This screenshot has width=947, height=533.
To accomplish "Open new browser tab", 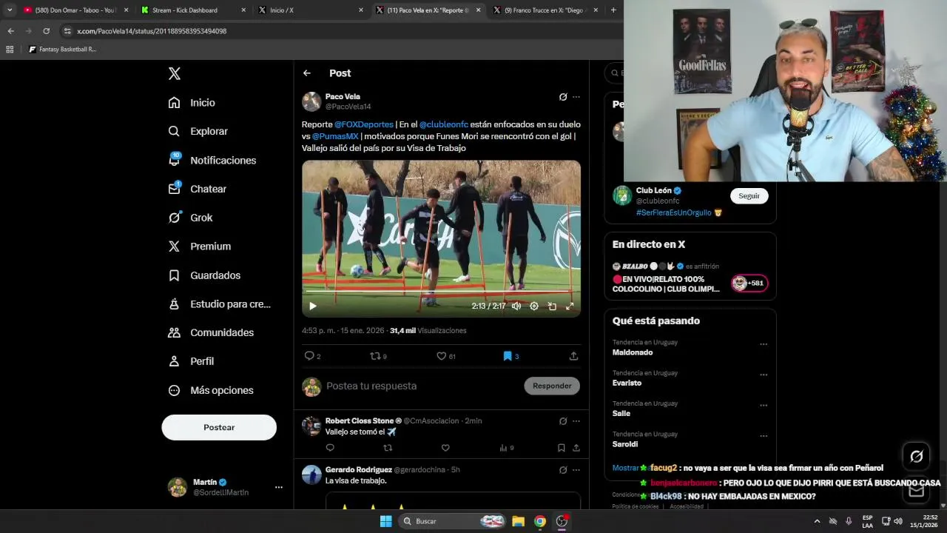I will 613,10.
